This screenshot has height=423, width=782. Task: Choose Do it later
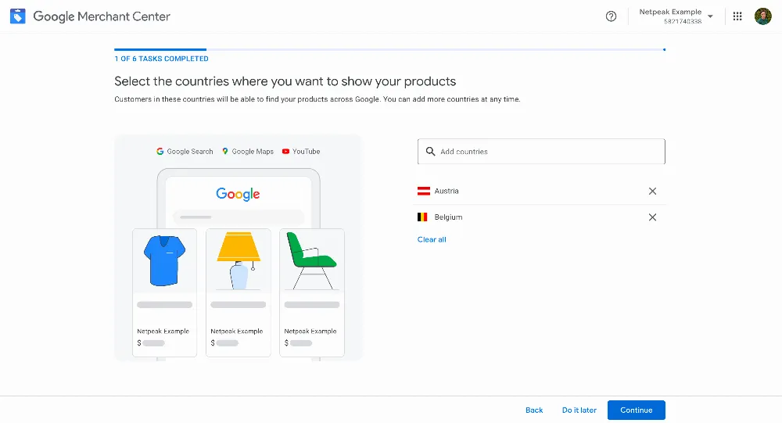click(579, 410)
